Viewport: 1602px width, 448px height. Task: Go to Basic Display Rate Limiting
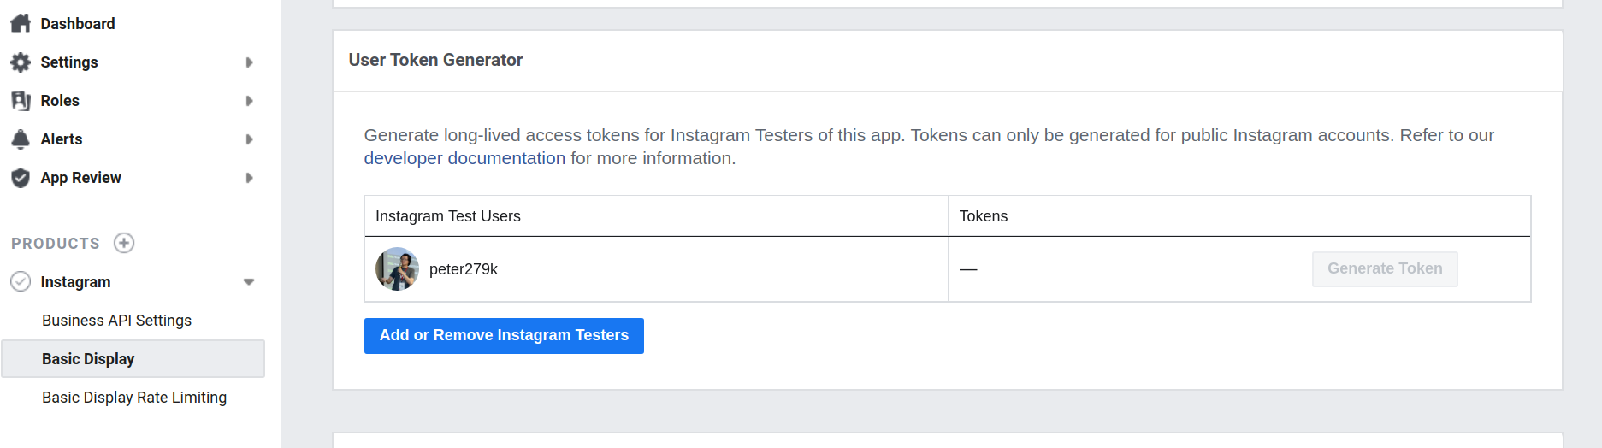click(x=134, y=398)
